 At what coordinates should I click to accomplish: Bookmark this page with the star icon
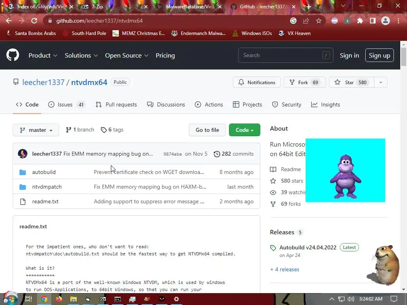pyautogui.click(x=319, y=21)
